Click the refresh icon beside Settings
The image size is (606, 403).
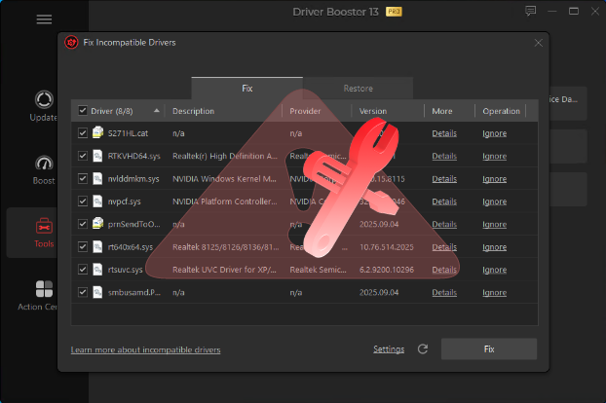pos(423,349)
